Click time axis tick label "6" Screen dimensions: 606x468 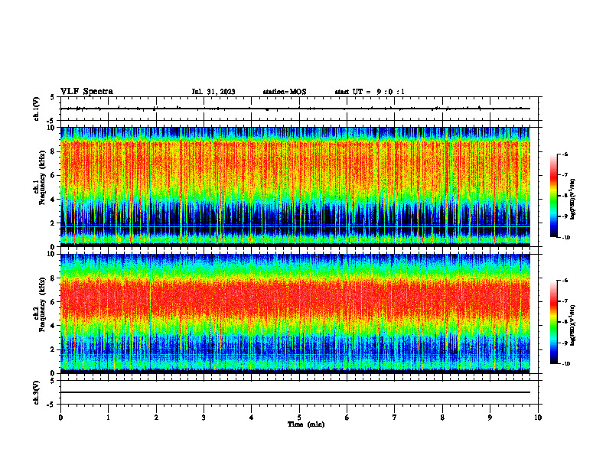pos(347,418)
